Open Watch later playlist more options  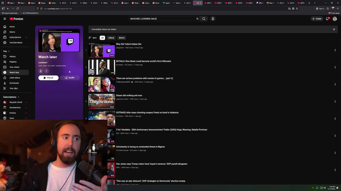pyautogui.click(x=47, y=71)
